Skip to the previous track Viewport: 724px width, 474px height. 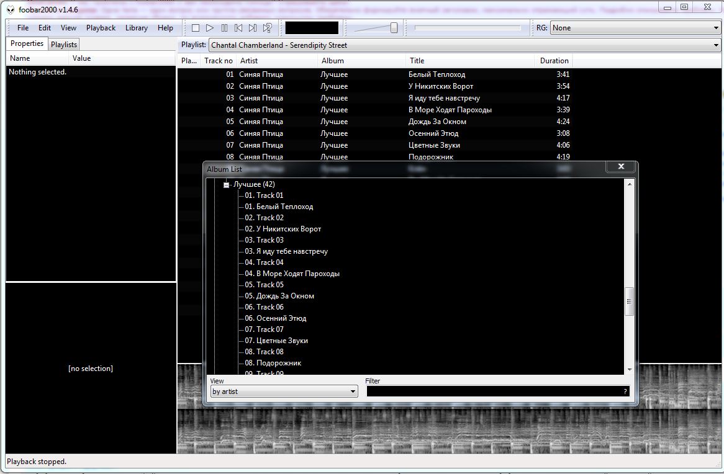[238, 28]
